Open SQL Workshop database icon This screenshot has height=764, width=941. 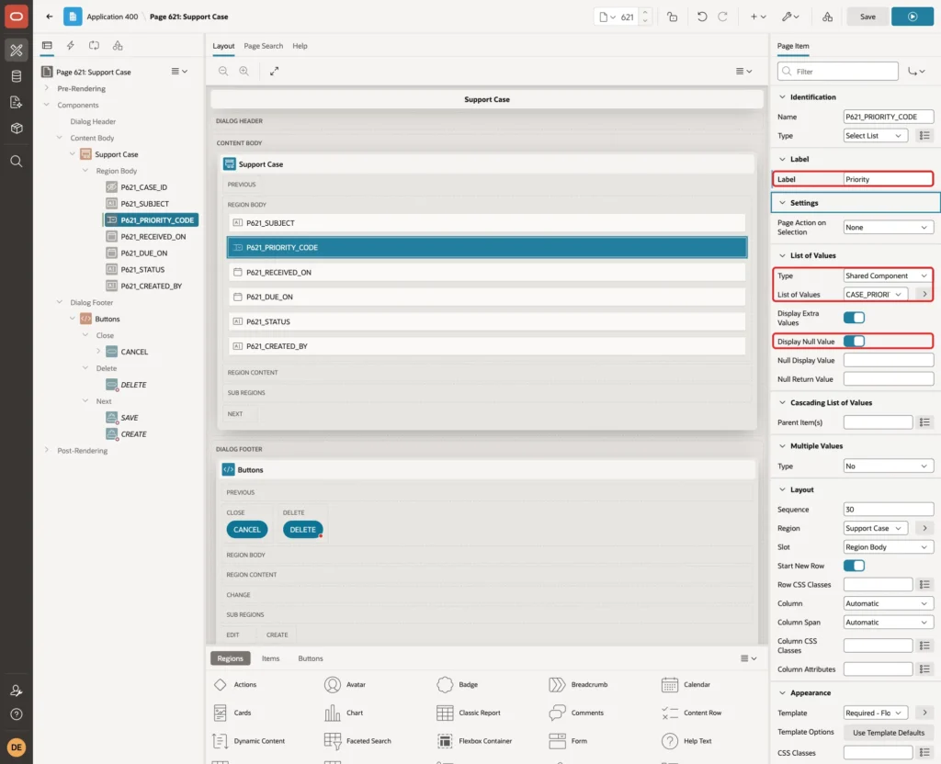point(17,76)
